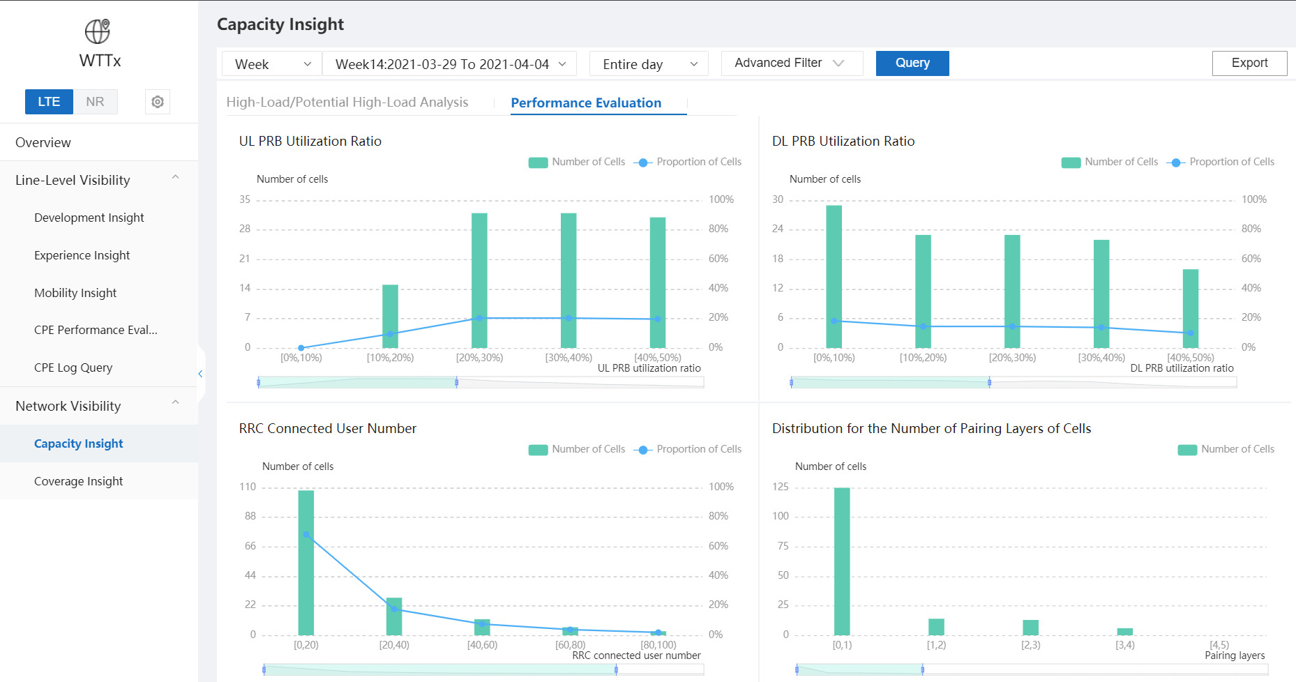Select Capacity Insight in sidebar
Screen dimensions: 1296x682
(99, 444)
